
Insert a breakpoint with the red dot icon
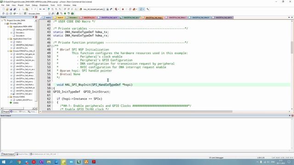[x=123, y=9]
